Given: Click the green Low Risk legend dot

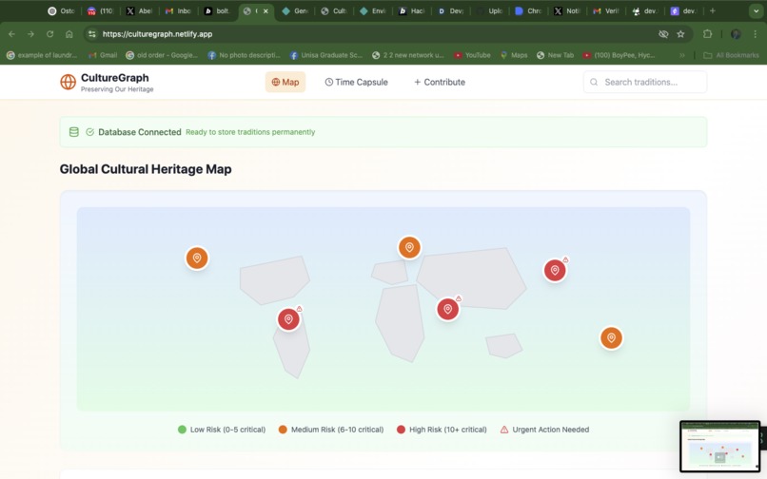Looking at the screenshot, I should [182, 430].
